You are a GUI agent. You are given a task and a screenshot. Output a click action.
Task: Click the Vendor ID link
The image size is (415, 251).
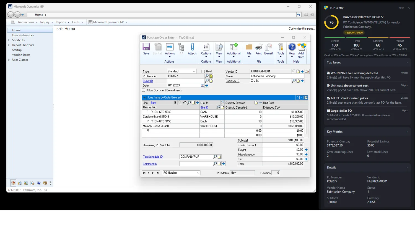[231, 71]
